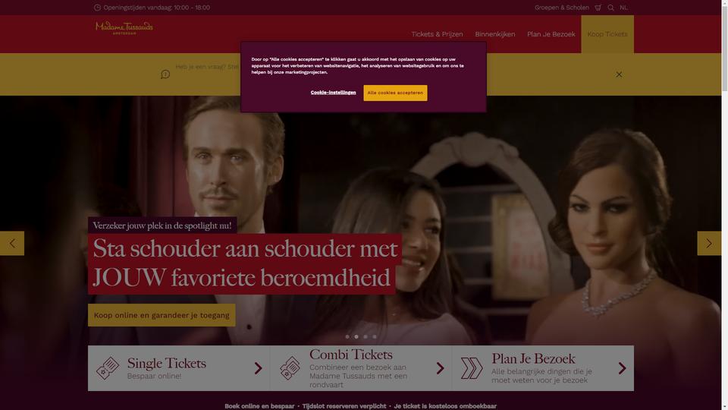Select the first carousel dot

click(347, 336)
